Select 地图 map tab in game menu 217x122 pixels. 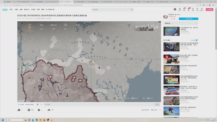click(x=30, y=25)
